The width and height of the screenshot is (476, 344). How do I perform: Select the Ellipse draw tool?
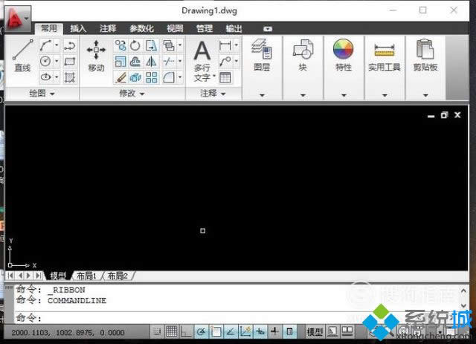[x=45, y=77]
